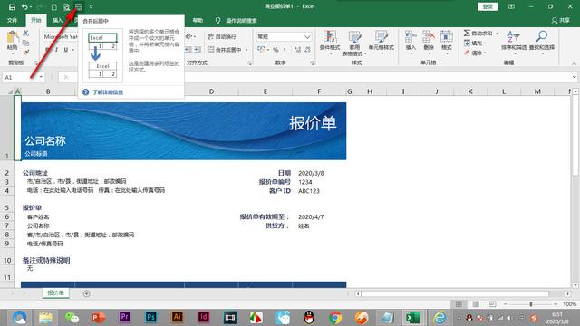Screen dimensions: 580x326
Task: Apply percent style format
Action: click(x=275, y=50)
